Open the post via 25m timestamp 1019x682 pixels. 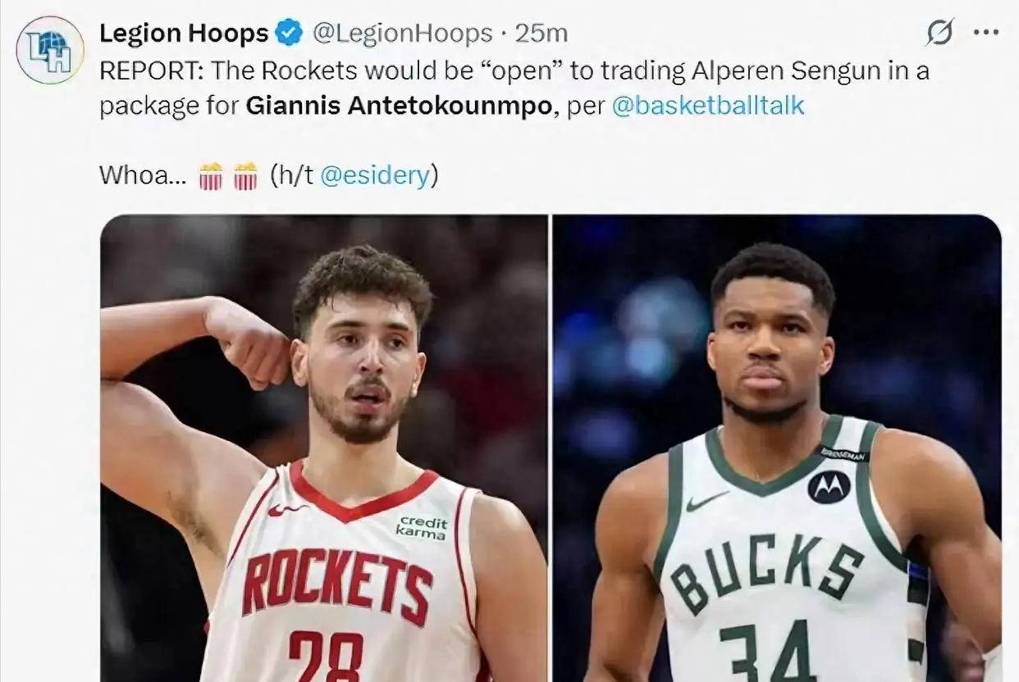click(541, 34)
